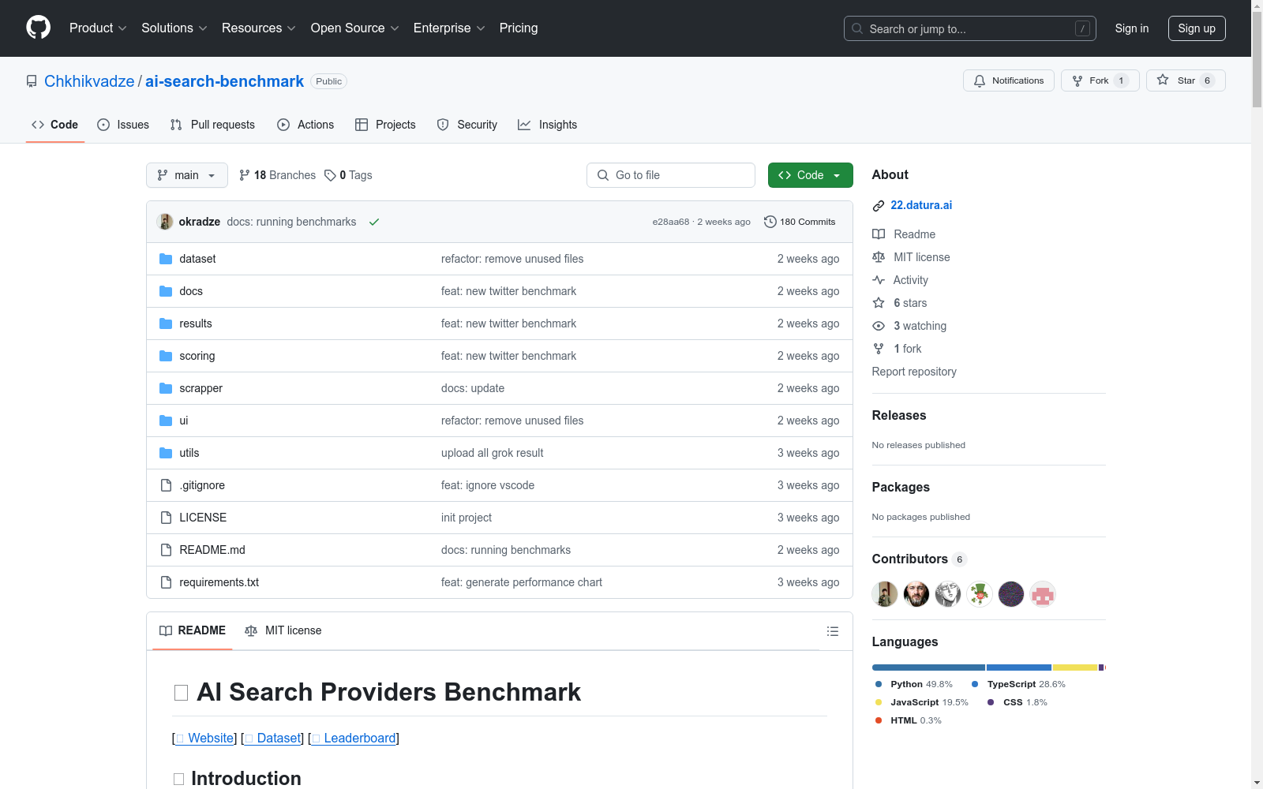Open the Insights tab
This screenshot has height=789, width=1263.
point(548,125)
